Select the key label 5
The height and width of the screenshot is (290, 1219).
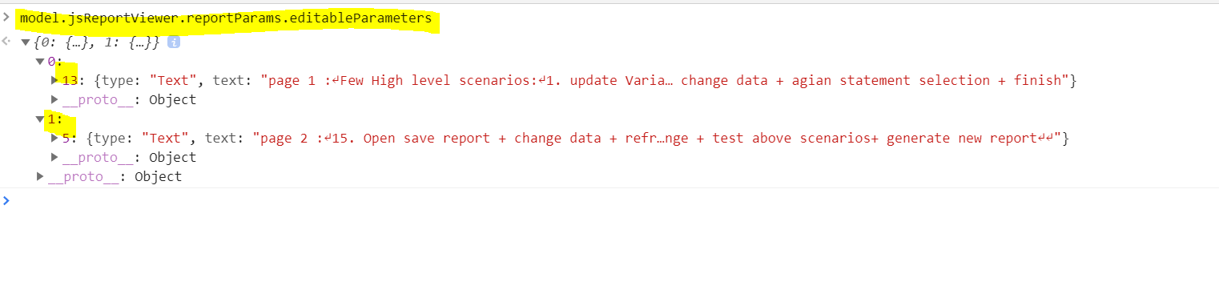click(66, 138)
